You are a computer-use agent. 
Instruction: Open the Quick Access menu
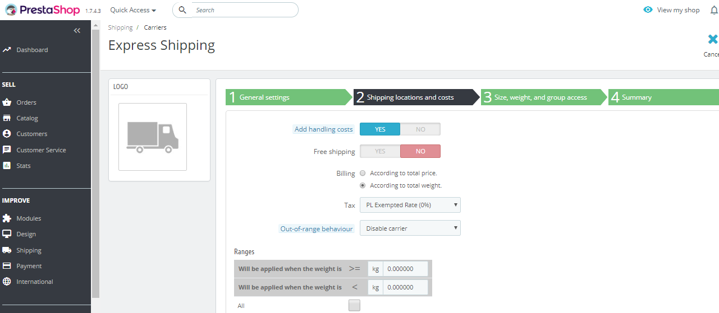click(133, 10)
